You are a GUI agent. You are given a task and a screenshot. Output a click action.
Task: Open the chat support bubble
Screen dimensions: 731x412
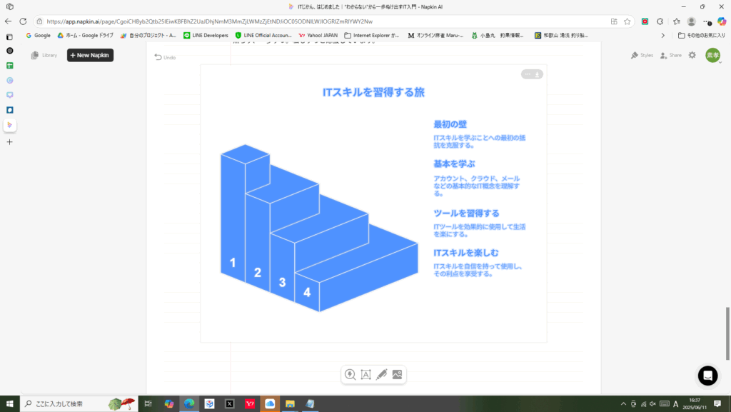(x=707, y=376)
